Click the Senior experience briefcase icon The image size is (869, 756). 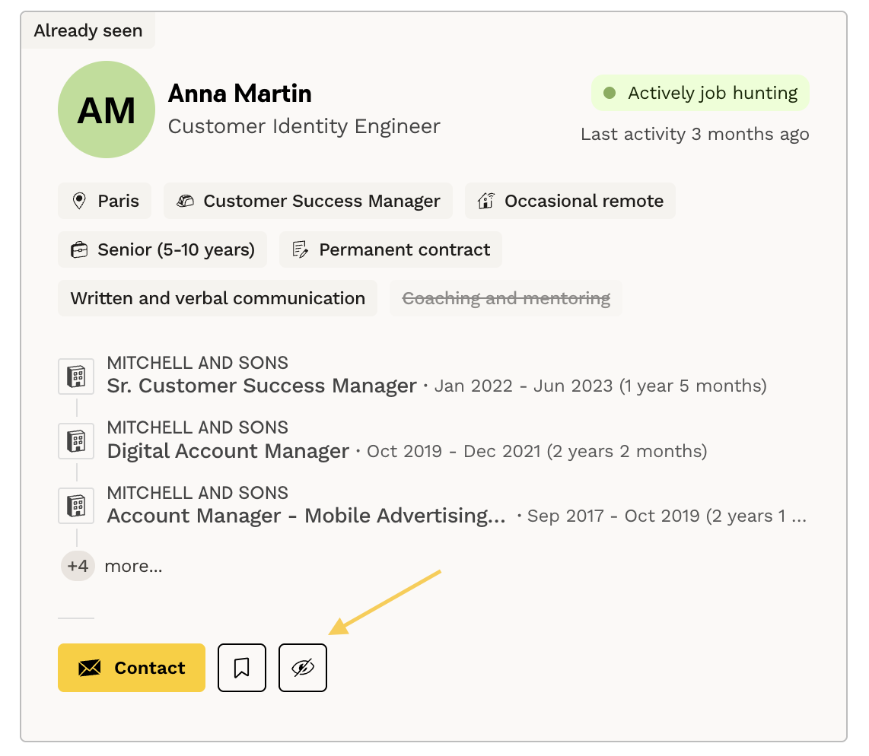click(79, 249)
